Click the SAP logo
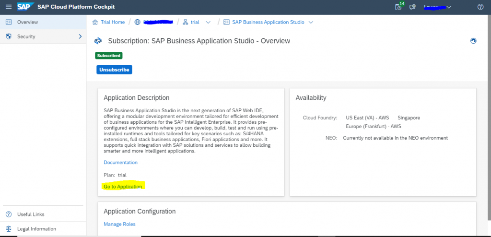Image resolution: width=491 pixels, height=237 pixels. tap(25, 7)
